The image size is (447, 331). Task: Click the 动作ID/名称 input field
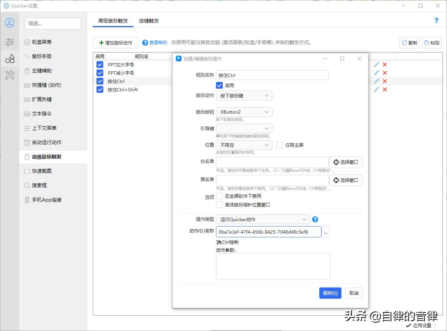269,232
